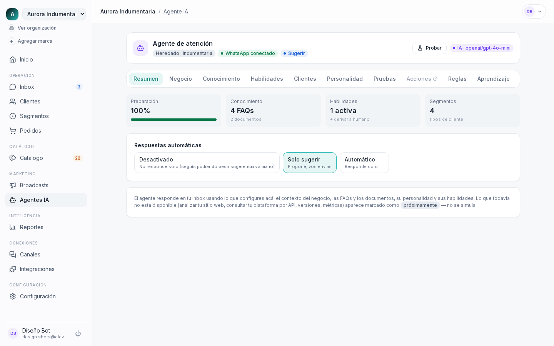Open the Habilidades 1 activa card
The height and width of the screenshot is (346, 554).
pyautogui.click(x=373, y=110)
